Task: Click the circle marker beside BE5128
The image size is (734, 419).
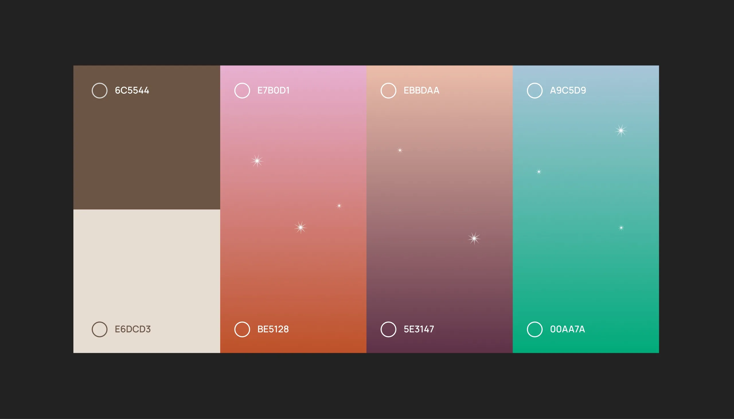Action: coord(242,329)
